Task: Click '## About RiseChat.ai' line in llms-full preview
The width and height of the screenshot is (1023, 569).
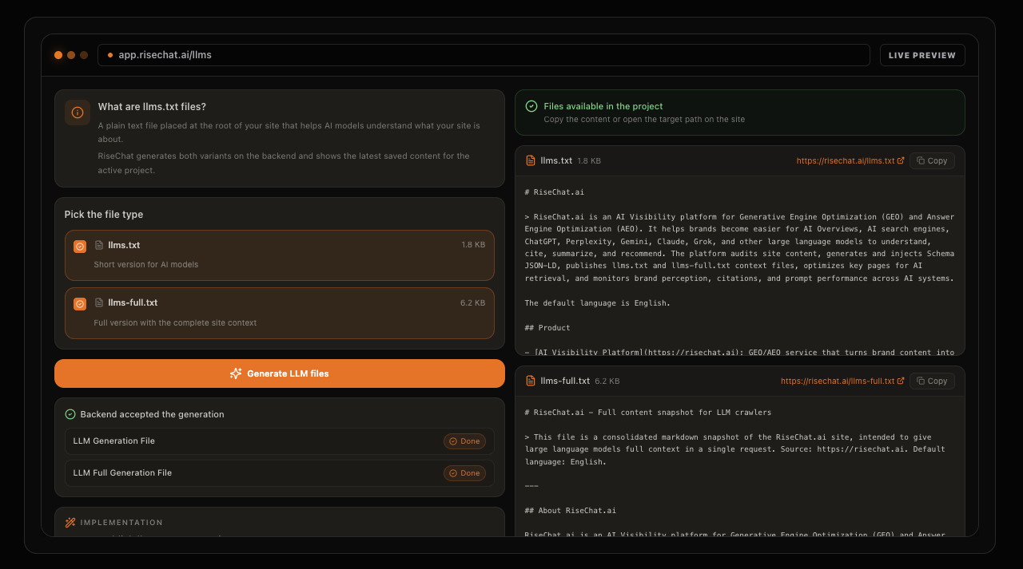Action: [x=571, y=511]
